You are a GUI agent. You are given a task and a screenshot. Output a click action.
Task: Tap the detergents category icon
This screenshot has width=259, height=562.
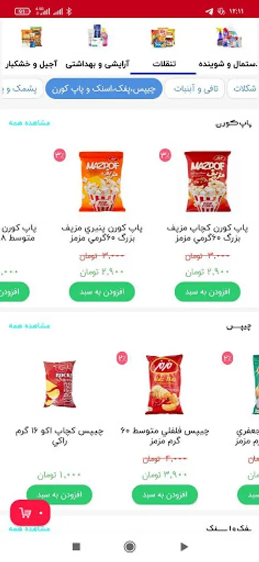229,37
